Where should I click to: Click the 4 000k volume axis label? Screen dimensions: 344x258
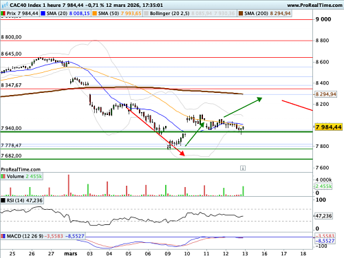323,180
